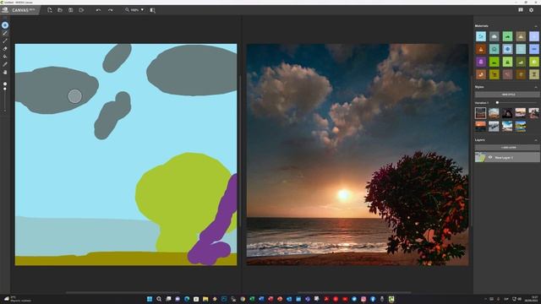The width and height of the screenshot is (541, 304).
Task: Pick the gray cloud material
Action: (494, 36)
